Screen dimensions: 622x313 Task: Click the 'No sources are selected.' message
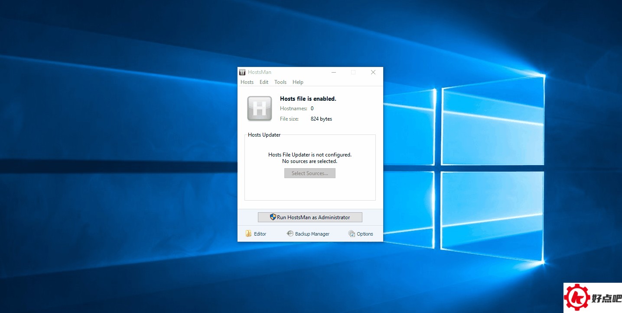click(x=309, y=161)
